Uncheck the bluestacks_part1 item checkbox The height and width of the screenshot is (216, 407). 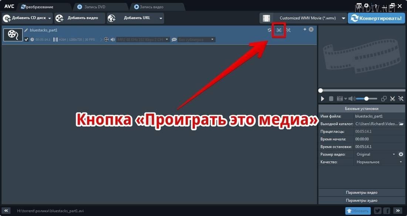26,40
